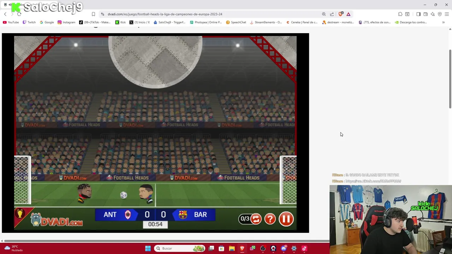The height and width of the screenshot is (254, 452).
Task: Open the zoom magnifier icon in address bar
Action: click(x=324, y=14)
